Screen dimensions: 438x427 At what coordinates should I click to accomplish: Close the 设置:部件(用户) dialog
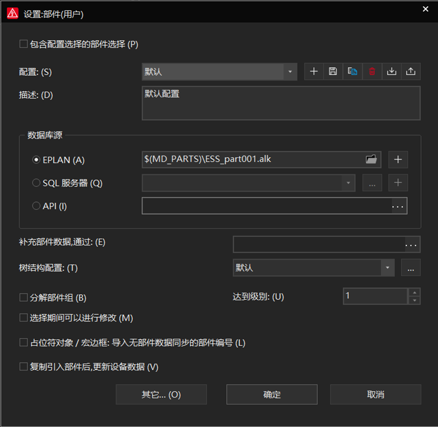click(x=425, y=9)
